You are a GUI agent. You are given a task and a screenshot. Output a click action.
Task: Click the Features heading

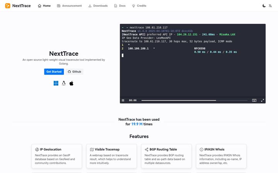click(139, 136)
